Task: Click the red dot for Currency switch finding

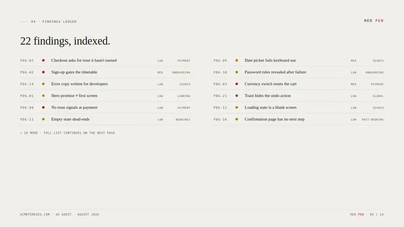Action: 237,84
